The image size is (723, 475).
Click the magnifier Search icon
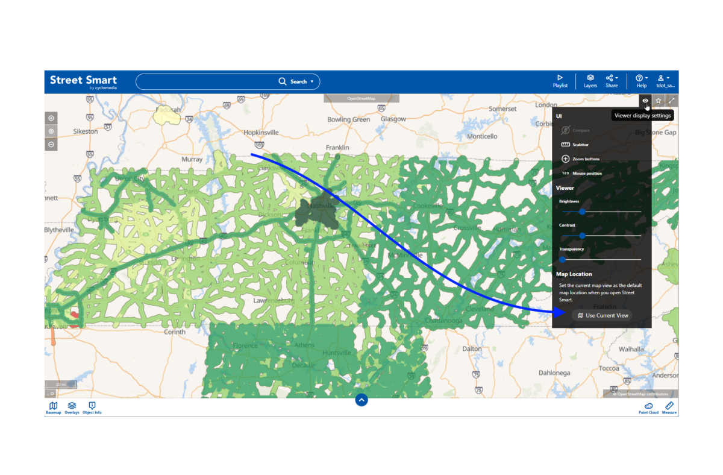coord(282,81)
